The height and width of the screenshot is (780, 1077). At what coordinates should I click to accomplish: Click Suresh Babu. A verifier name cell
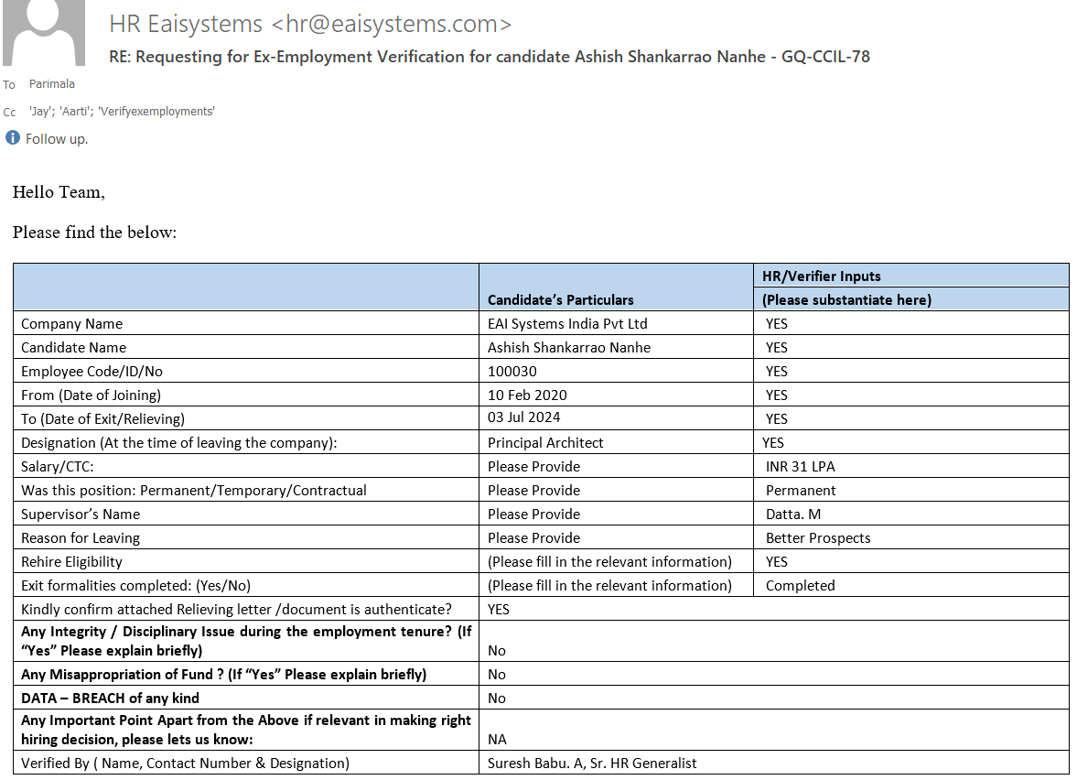point(592,763)
